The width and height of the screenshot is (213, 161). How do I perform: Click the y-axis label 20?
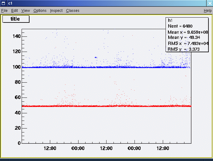(18, 128)
